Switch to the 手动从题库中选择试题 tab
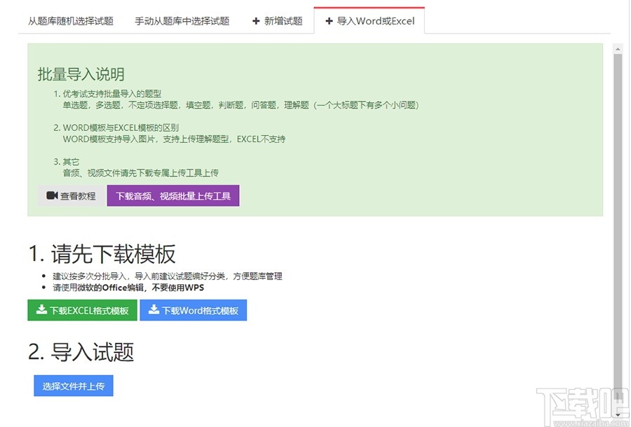 click(181, 21)
